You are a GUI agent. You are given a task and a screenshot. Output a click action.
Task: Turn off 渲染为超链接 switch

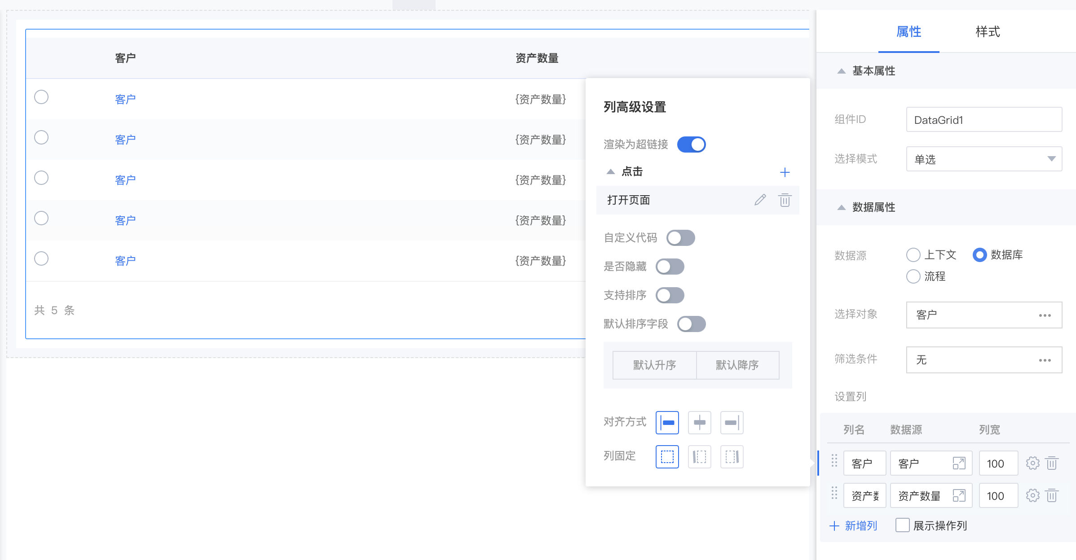tap(691, 144)
